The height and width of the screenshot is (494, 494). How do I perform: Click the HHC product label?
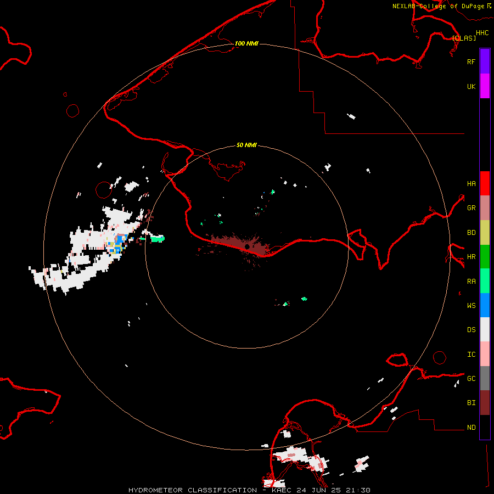(x=482, y=33)
